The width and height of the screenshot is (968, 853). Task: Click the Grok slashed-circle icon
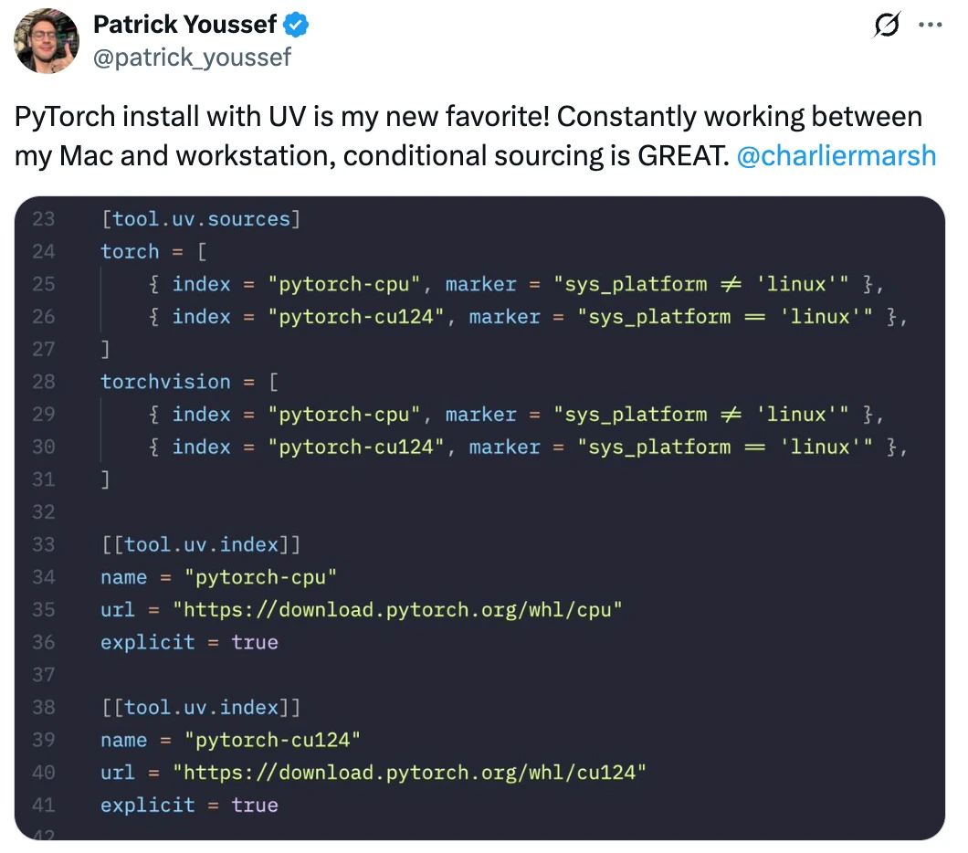coord(887,25)
